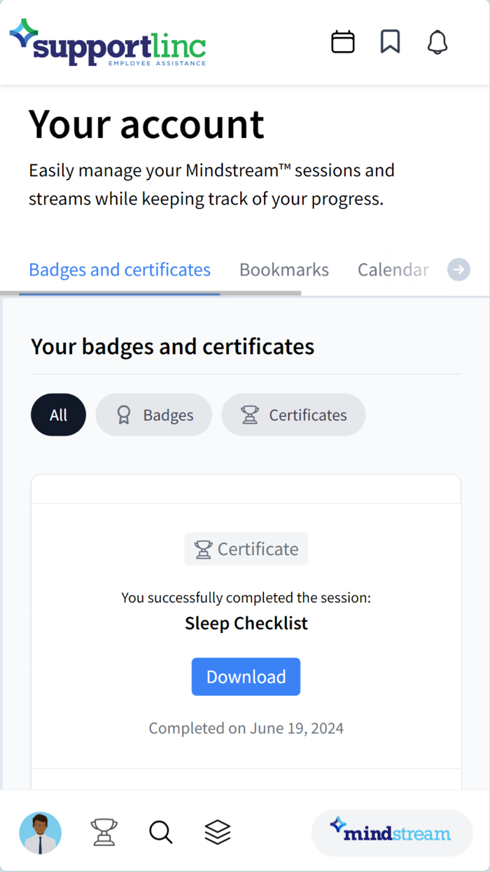Click the stacked layers icon
The height and width of the screenshot is (872, 490).
pos(218,833)
